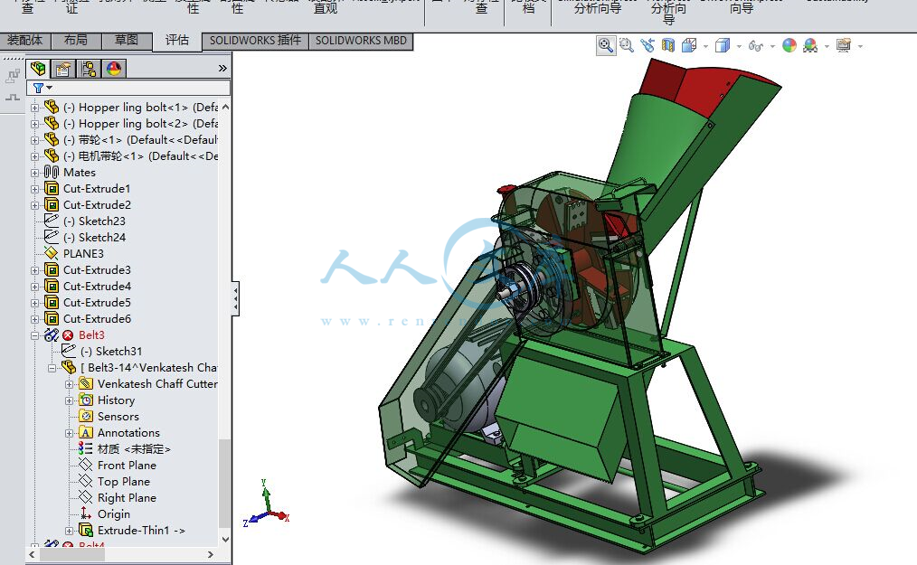Open the ConfigurationManager tab icon
Image resolution: width=917 pixels, height=565 pixels.
coord(89,69)
